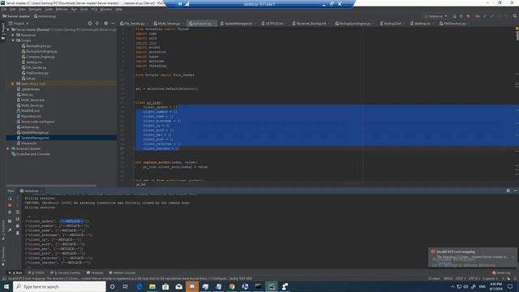Select Main.py in project tree
The height and width of the screenshot is (292, 519).
tap(25, 95)
